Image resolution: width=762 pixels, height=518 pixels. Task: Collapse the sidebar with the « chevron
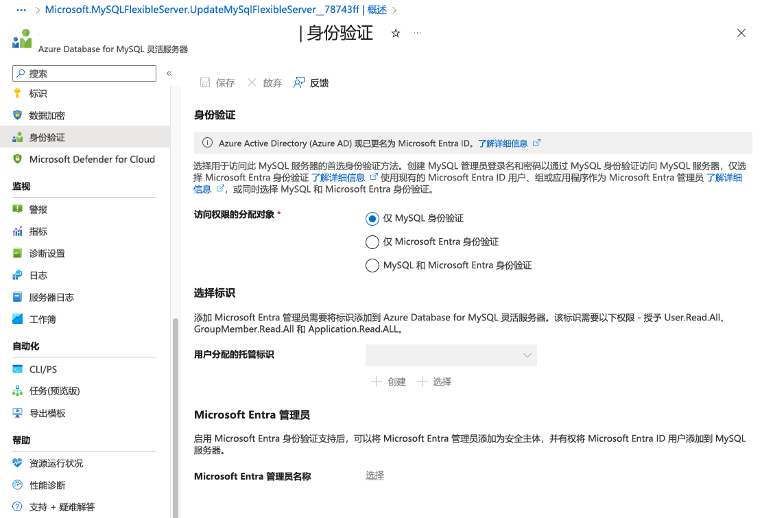click(169, 73)
